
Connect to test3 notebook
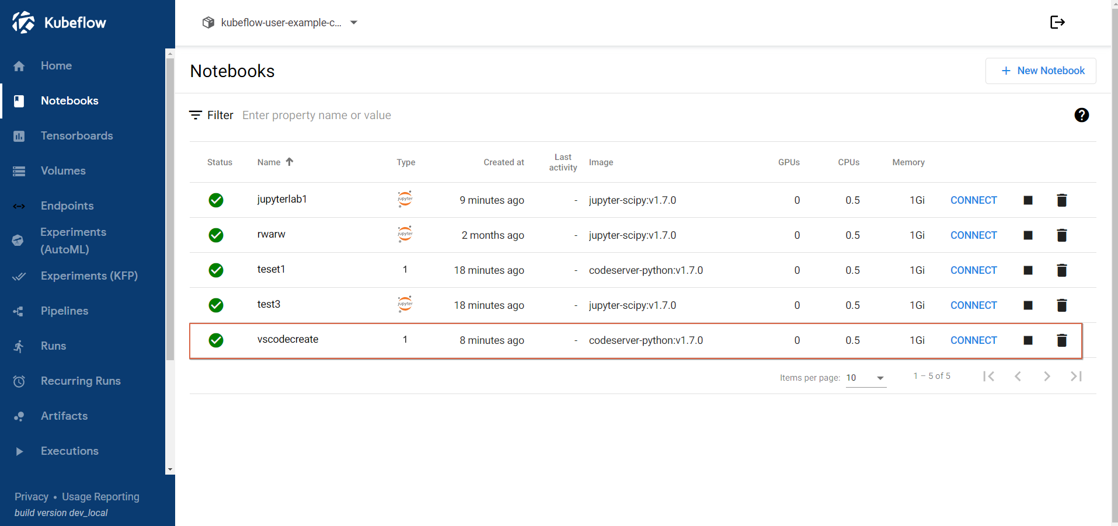pos(973,305)
